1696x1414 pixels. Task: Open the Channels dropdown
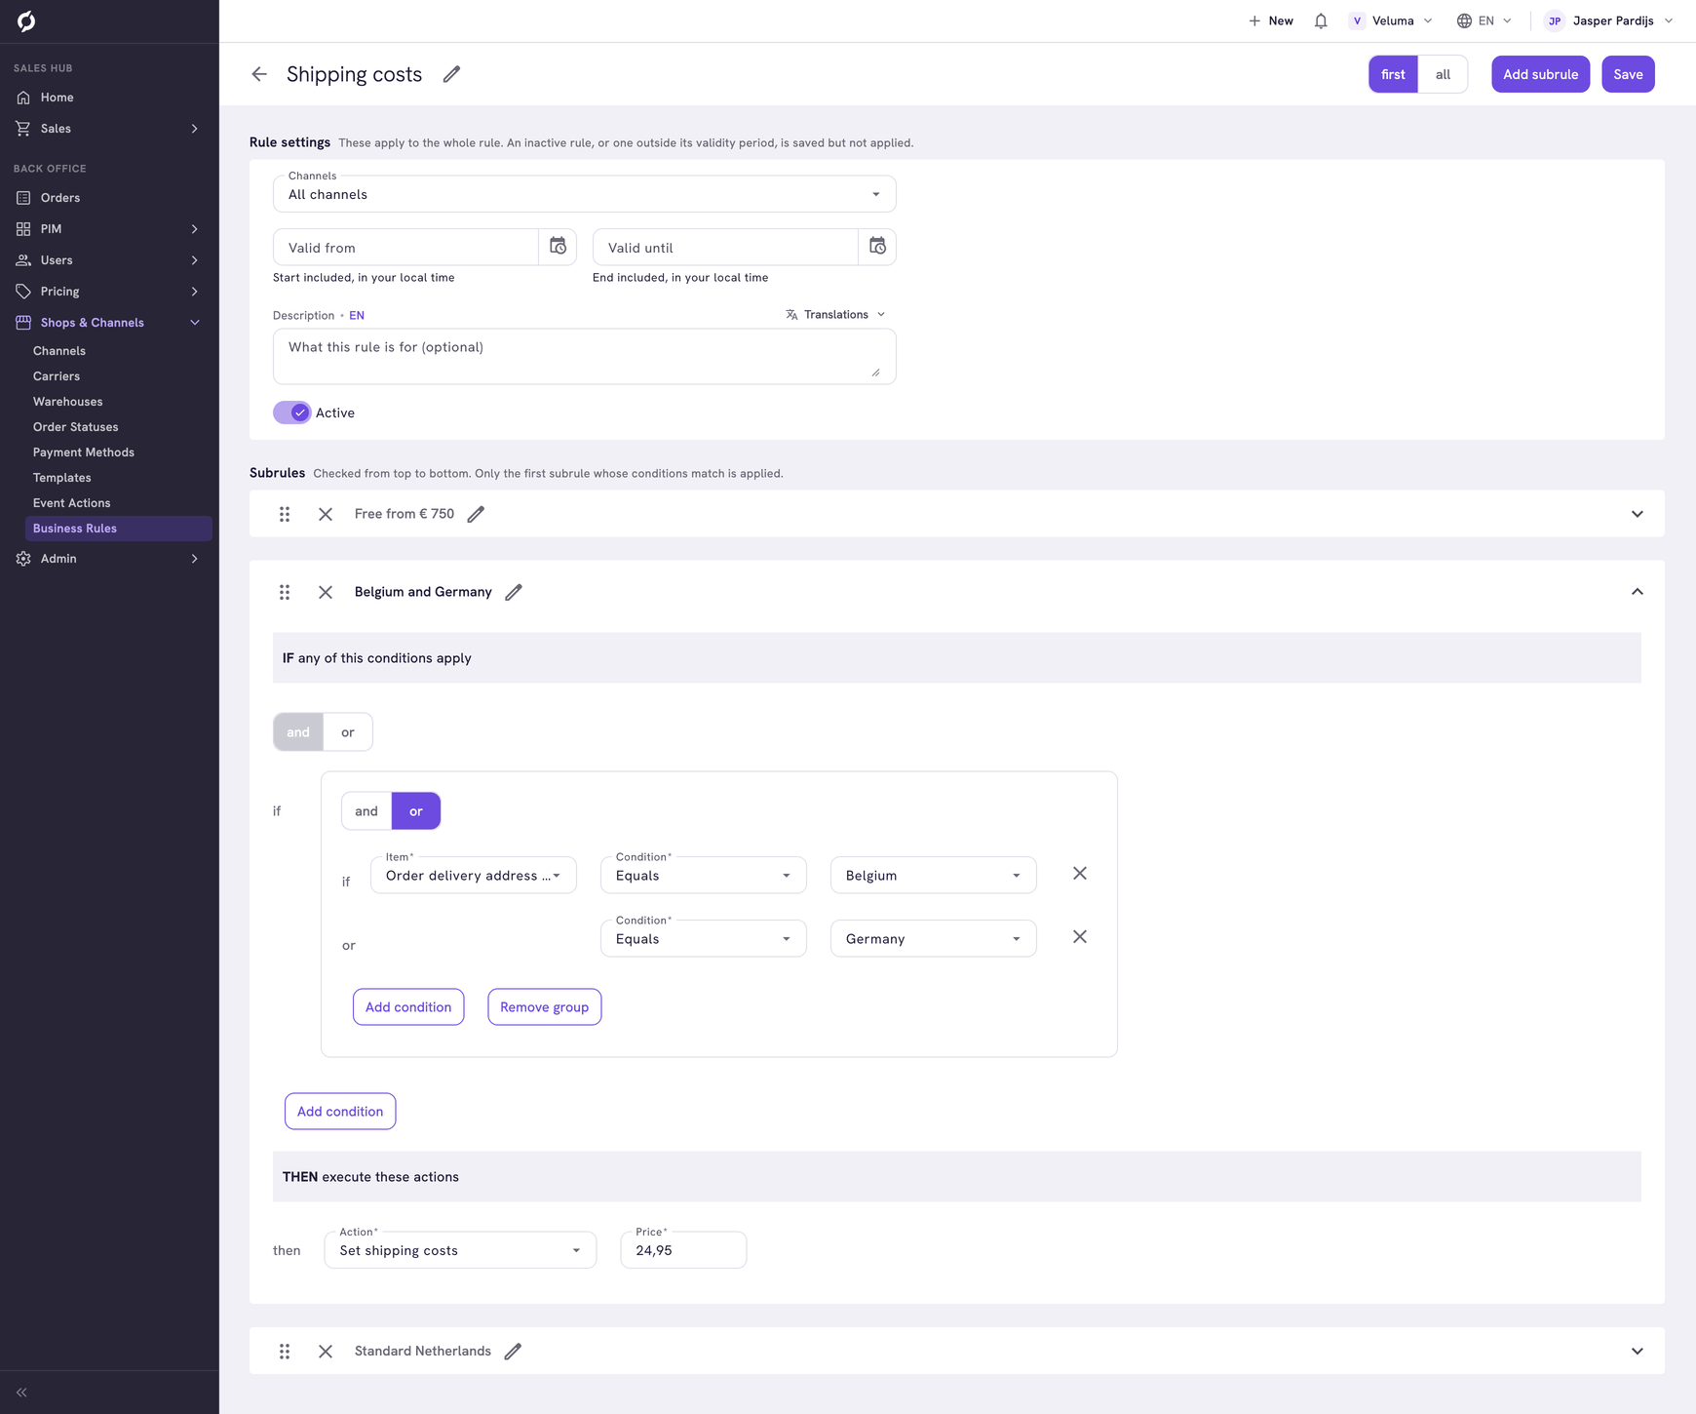coord(585,194)
